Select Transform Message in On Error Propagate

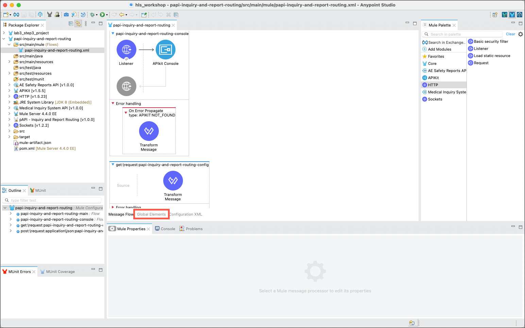coord(149,131)
